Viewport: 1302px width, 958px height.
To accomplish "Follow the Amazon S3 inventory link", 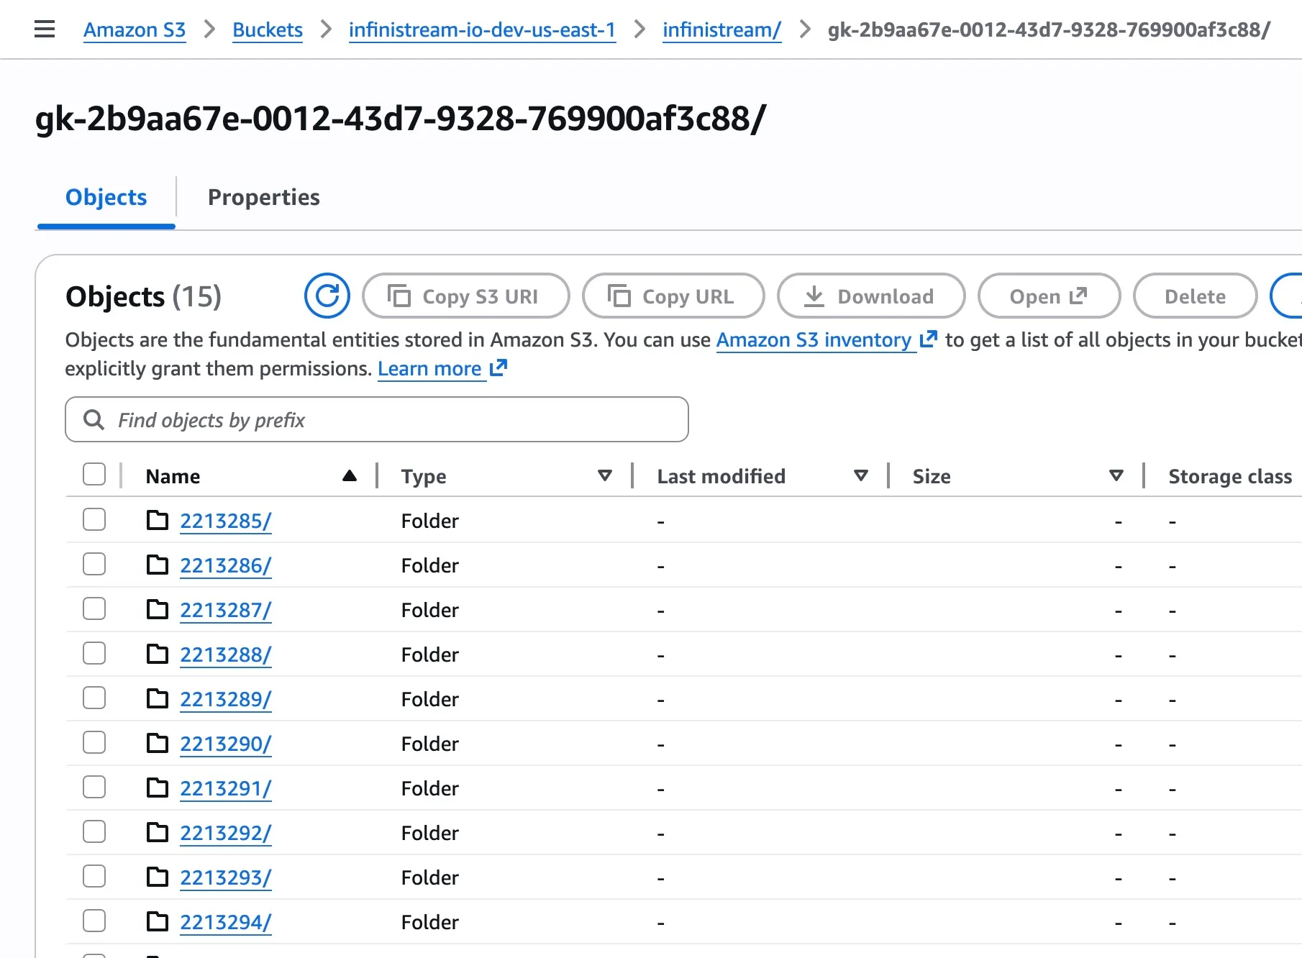I will point(814,339).
